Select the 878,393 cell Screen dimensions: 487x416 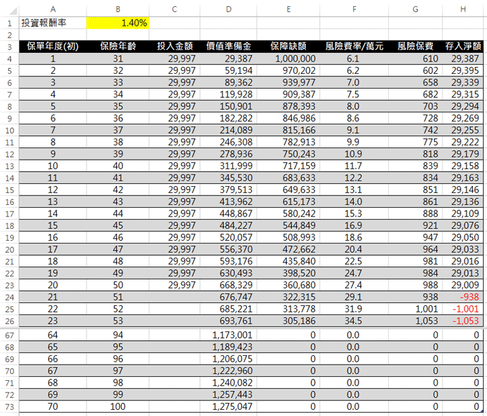coord(288,106)
